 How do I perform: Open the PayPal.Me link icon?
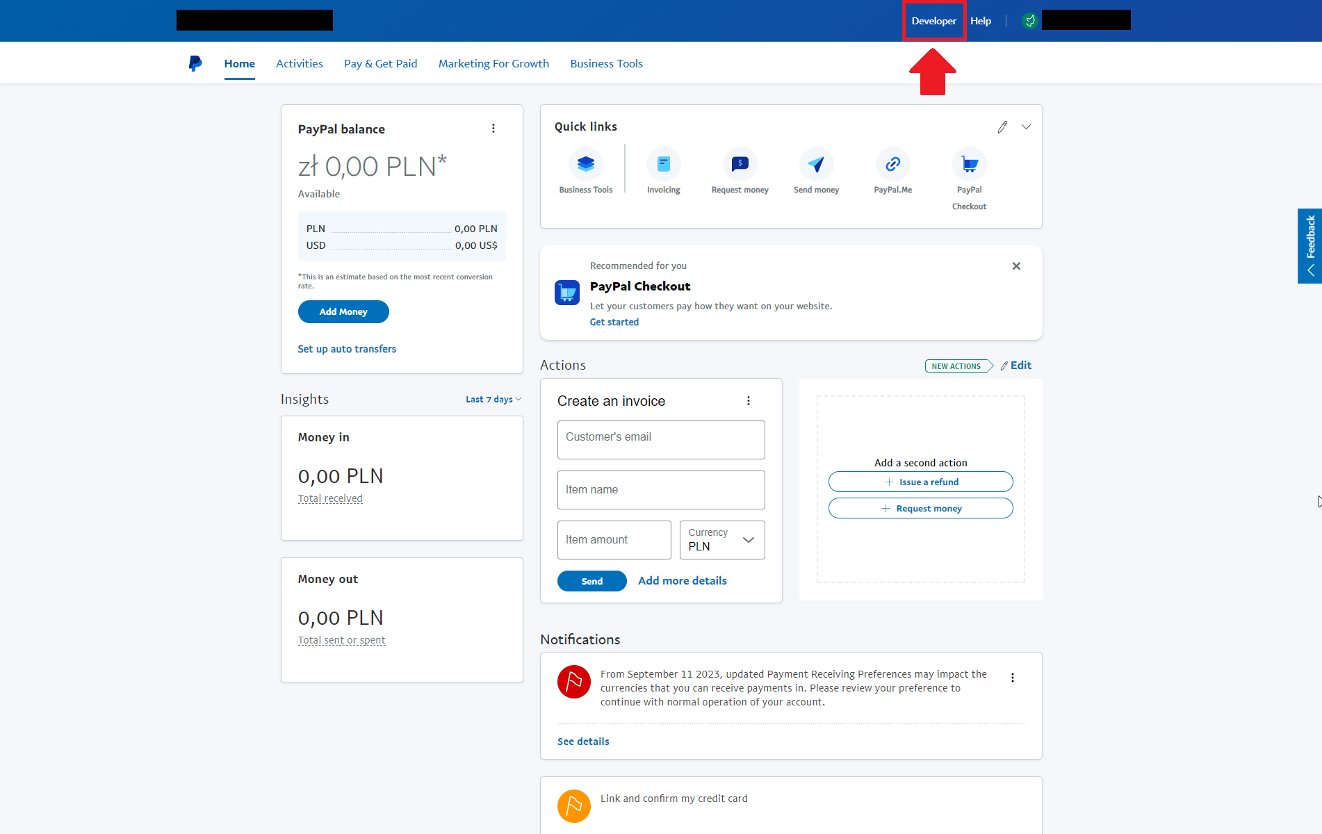[892, 165]
